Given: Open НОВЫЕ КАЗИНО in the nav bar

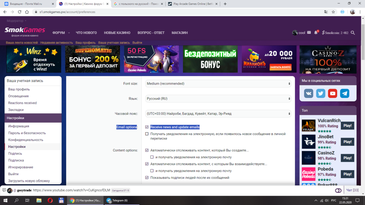Looking at the screenshot, I should [117, 33].
